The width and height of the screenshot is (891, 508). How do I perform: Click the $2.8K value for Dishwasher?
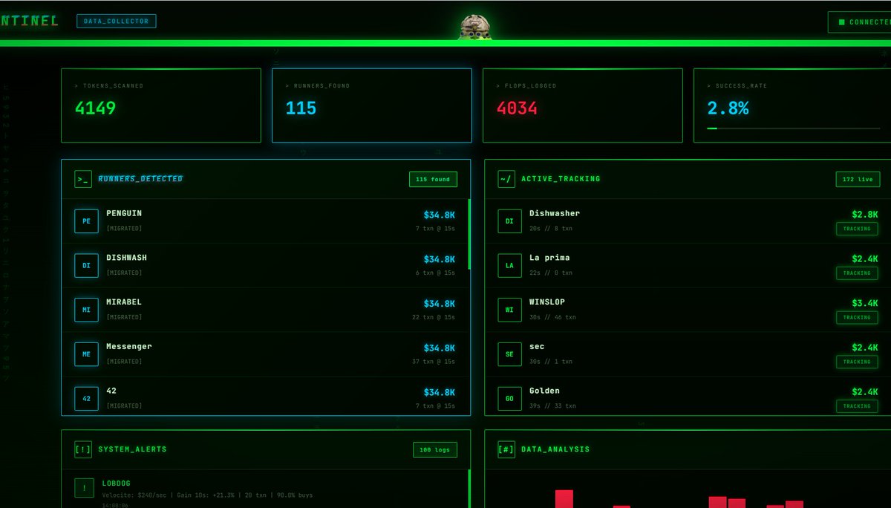pos(865,215)
